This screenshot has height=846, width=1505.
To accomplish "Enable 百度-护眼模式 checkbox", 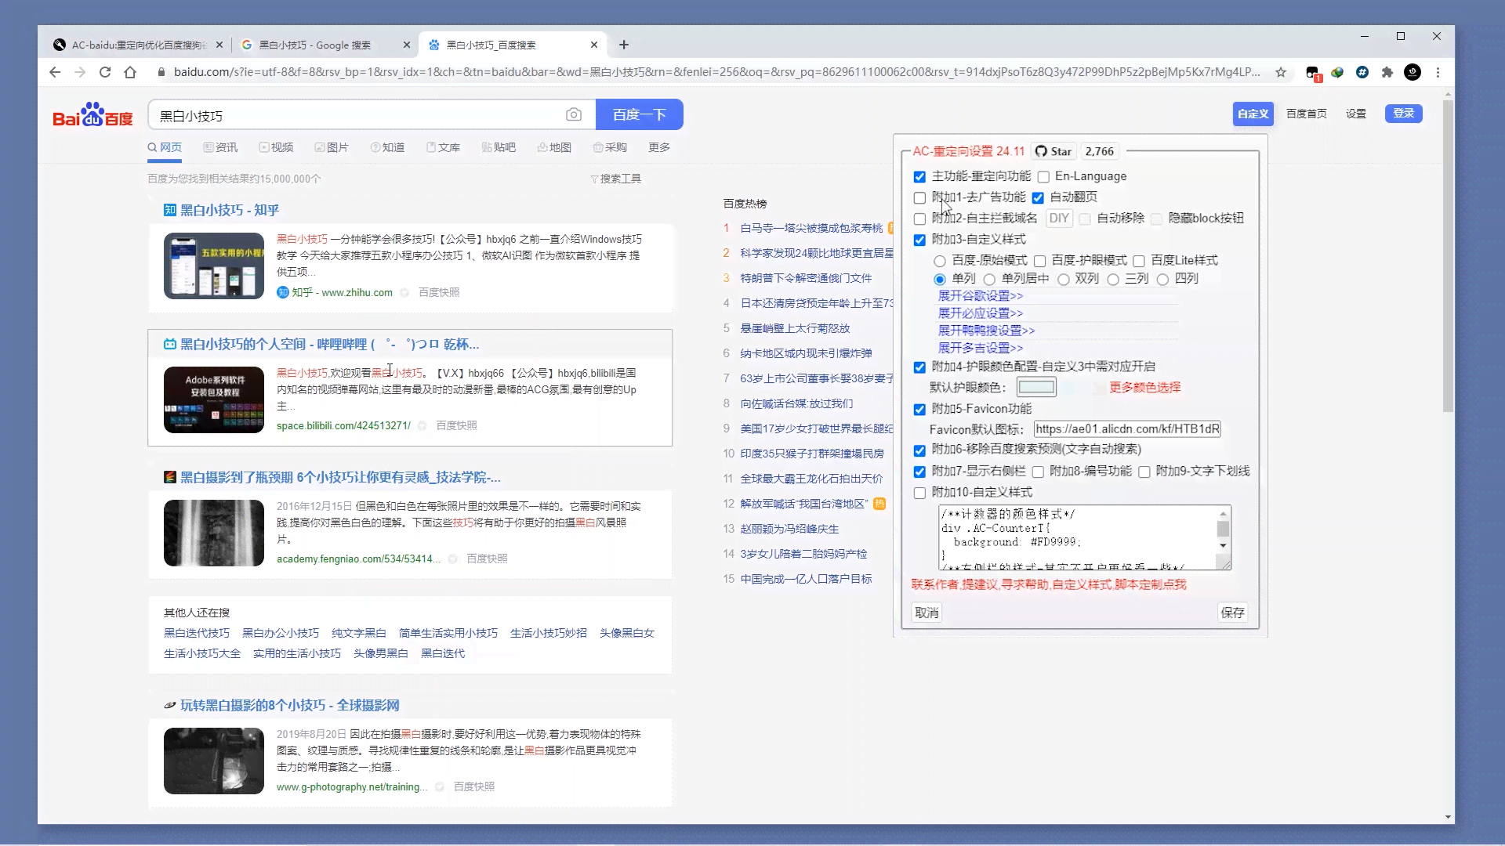I will click(1039, 261).
